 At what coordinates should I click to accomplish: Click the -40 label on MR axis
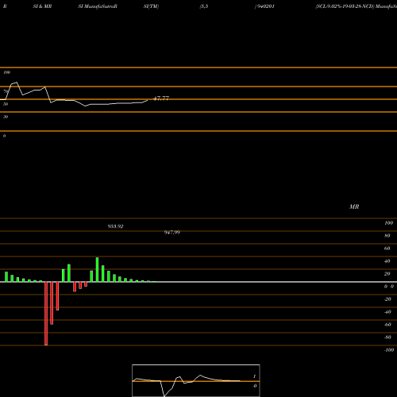click(387, 312)
